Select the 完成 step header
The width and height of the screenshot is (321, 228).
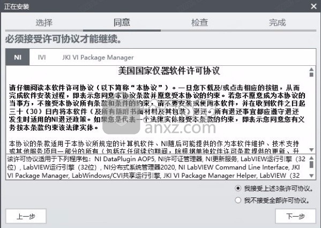point(277,22)
